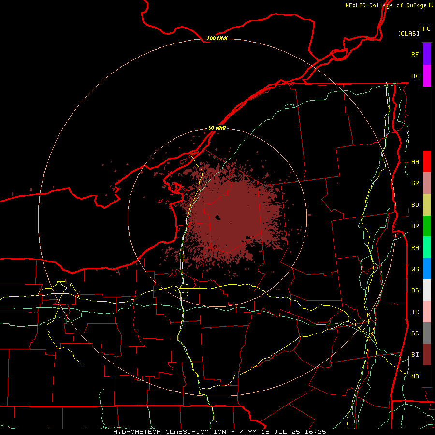
Task: Click the DS legend label
Action: [415, 290]
